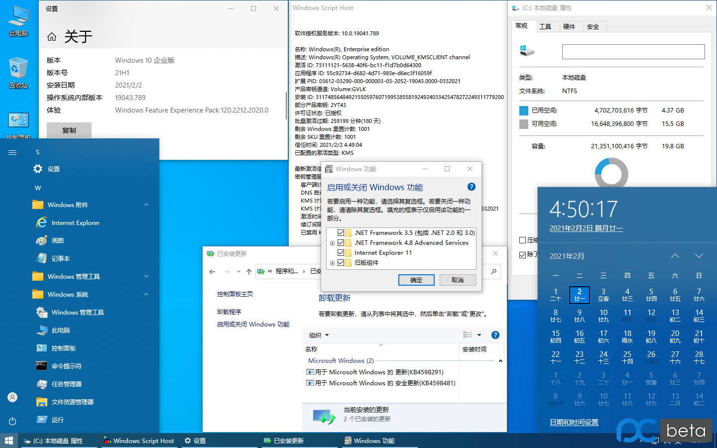This screenshot has height=448, width=717.
Task: Open Command Prompt (命令提示符) entry
Action: (x=66, y=366)
